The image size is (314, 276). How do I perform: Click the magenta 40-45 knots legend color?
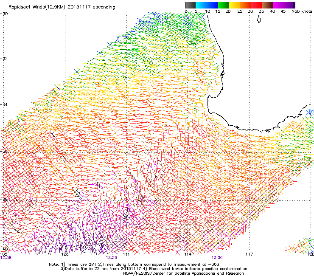pyautogui.click(x=278, y=5)
